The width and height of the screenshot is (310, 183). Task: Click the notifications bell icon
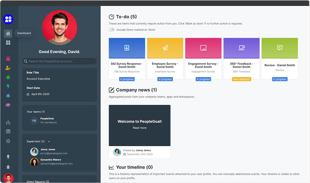(8, 167)
